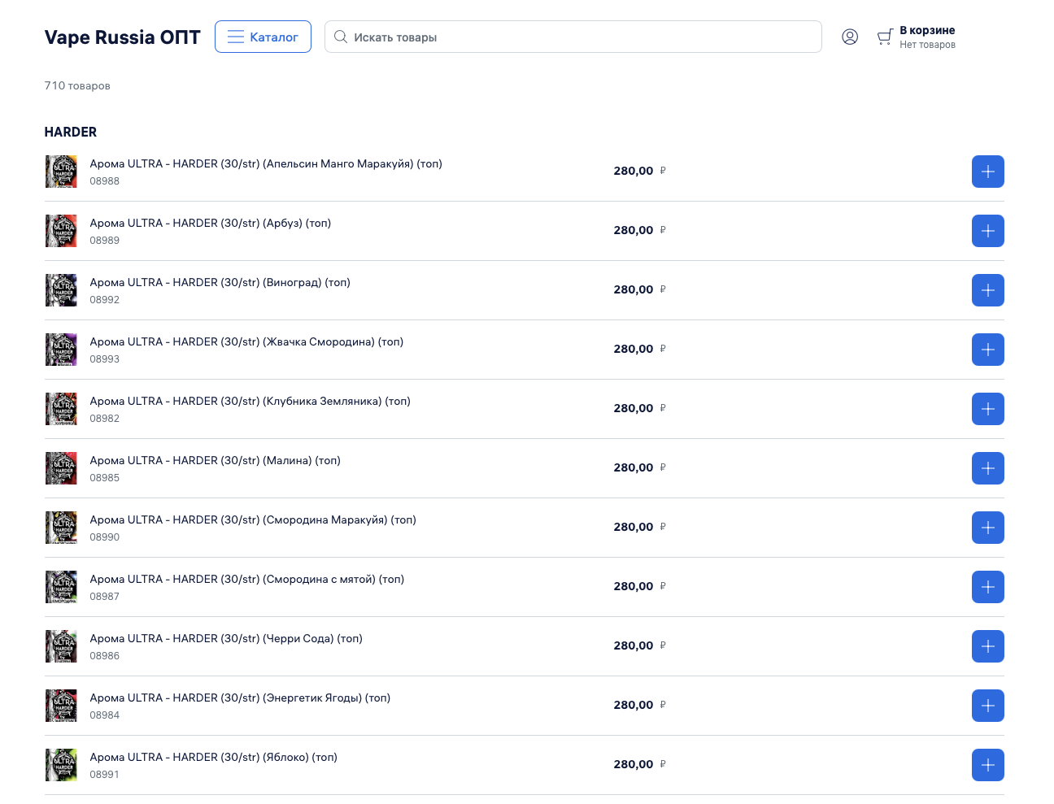Add Энергетик Ягоды aroma to cart
This screenshot has height=804, width=1054.
point(988,706)
